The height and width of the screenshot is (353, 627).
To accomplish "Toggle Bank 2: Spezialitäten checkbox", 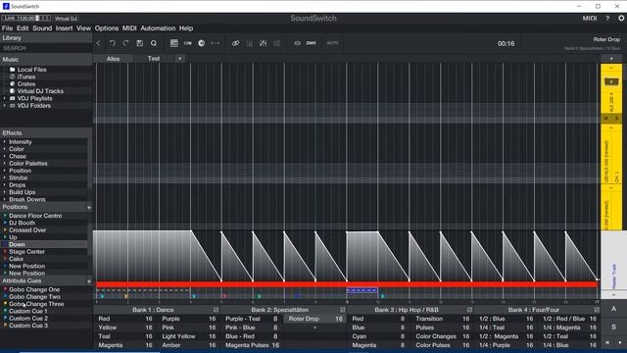I will [x=343, y=310].
